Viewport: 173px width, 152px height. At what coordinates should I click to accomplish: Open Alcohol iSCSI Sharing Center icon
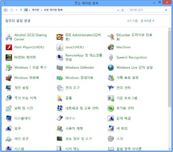tap(9, 37)
